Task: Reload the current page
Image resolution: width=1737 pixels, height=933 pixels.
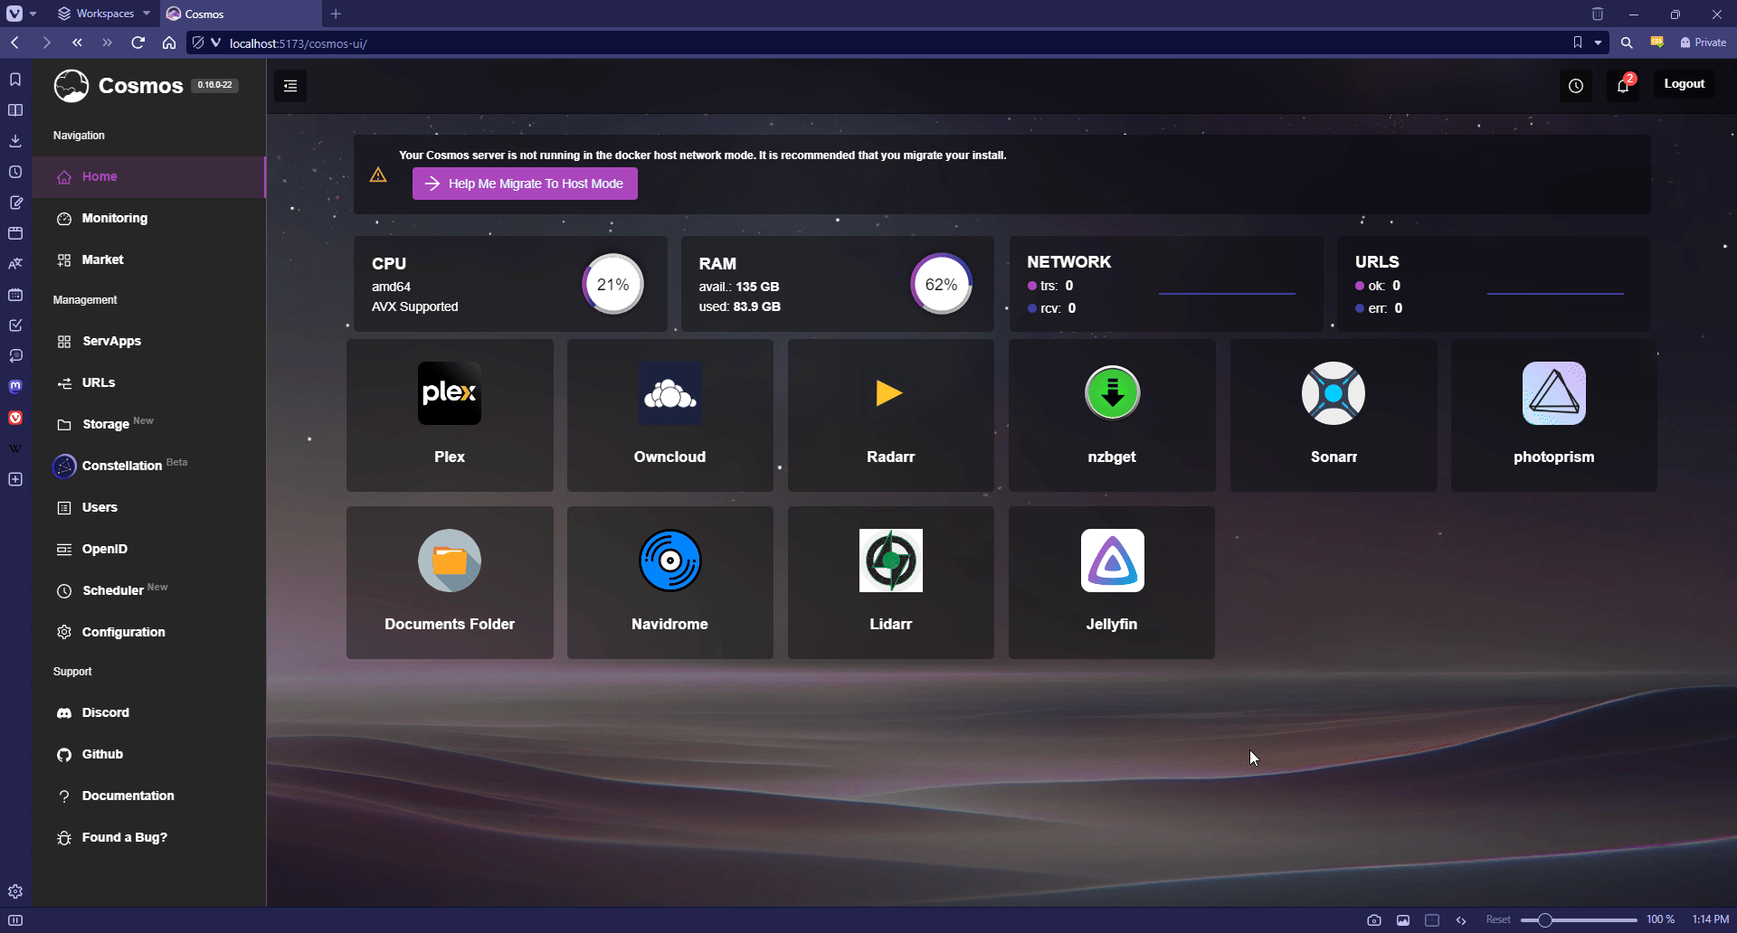Action: [138, 42]
